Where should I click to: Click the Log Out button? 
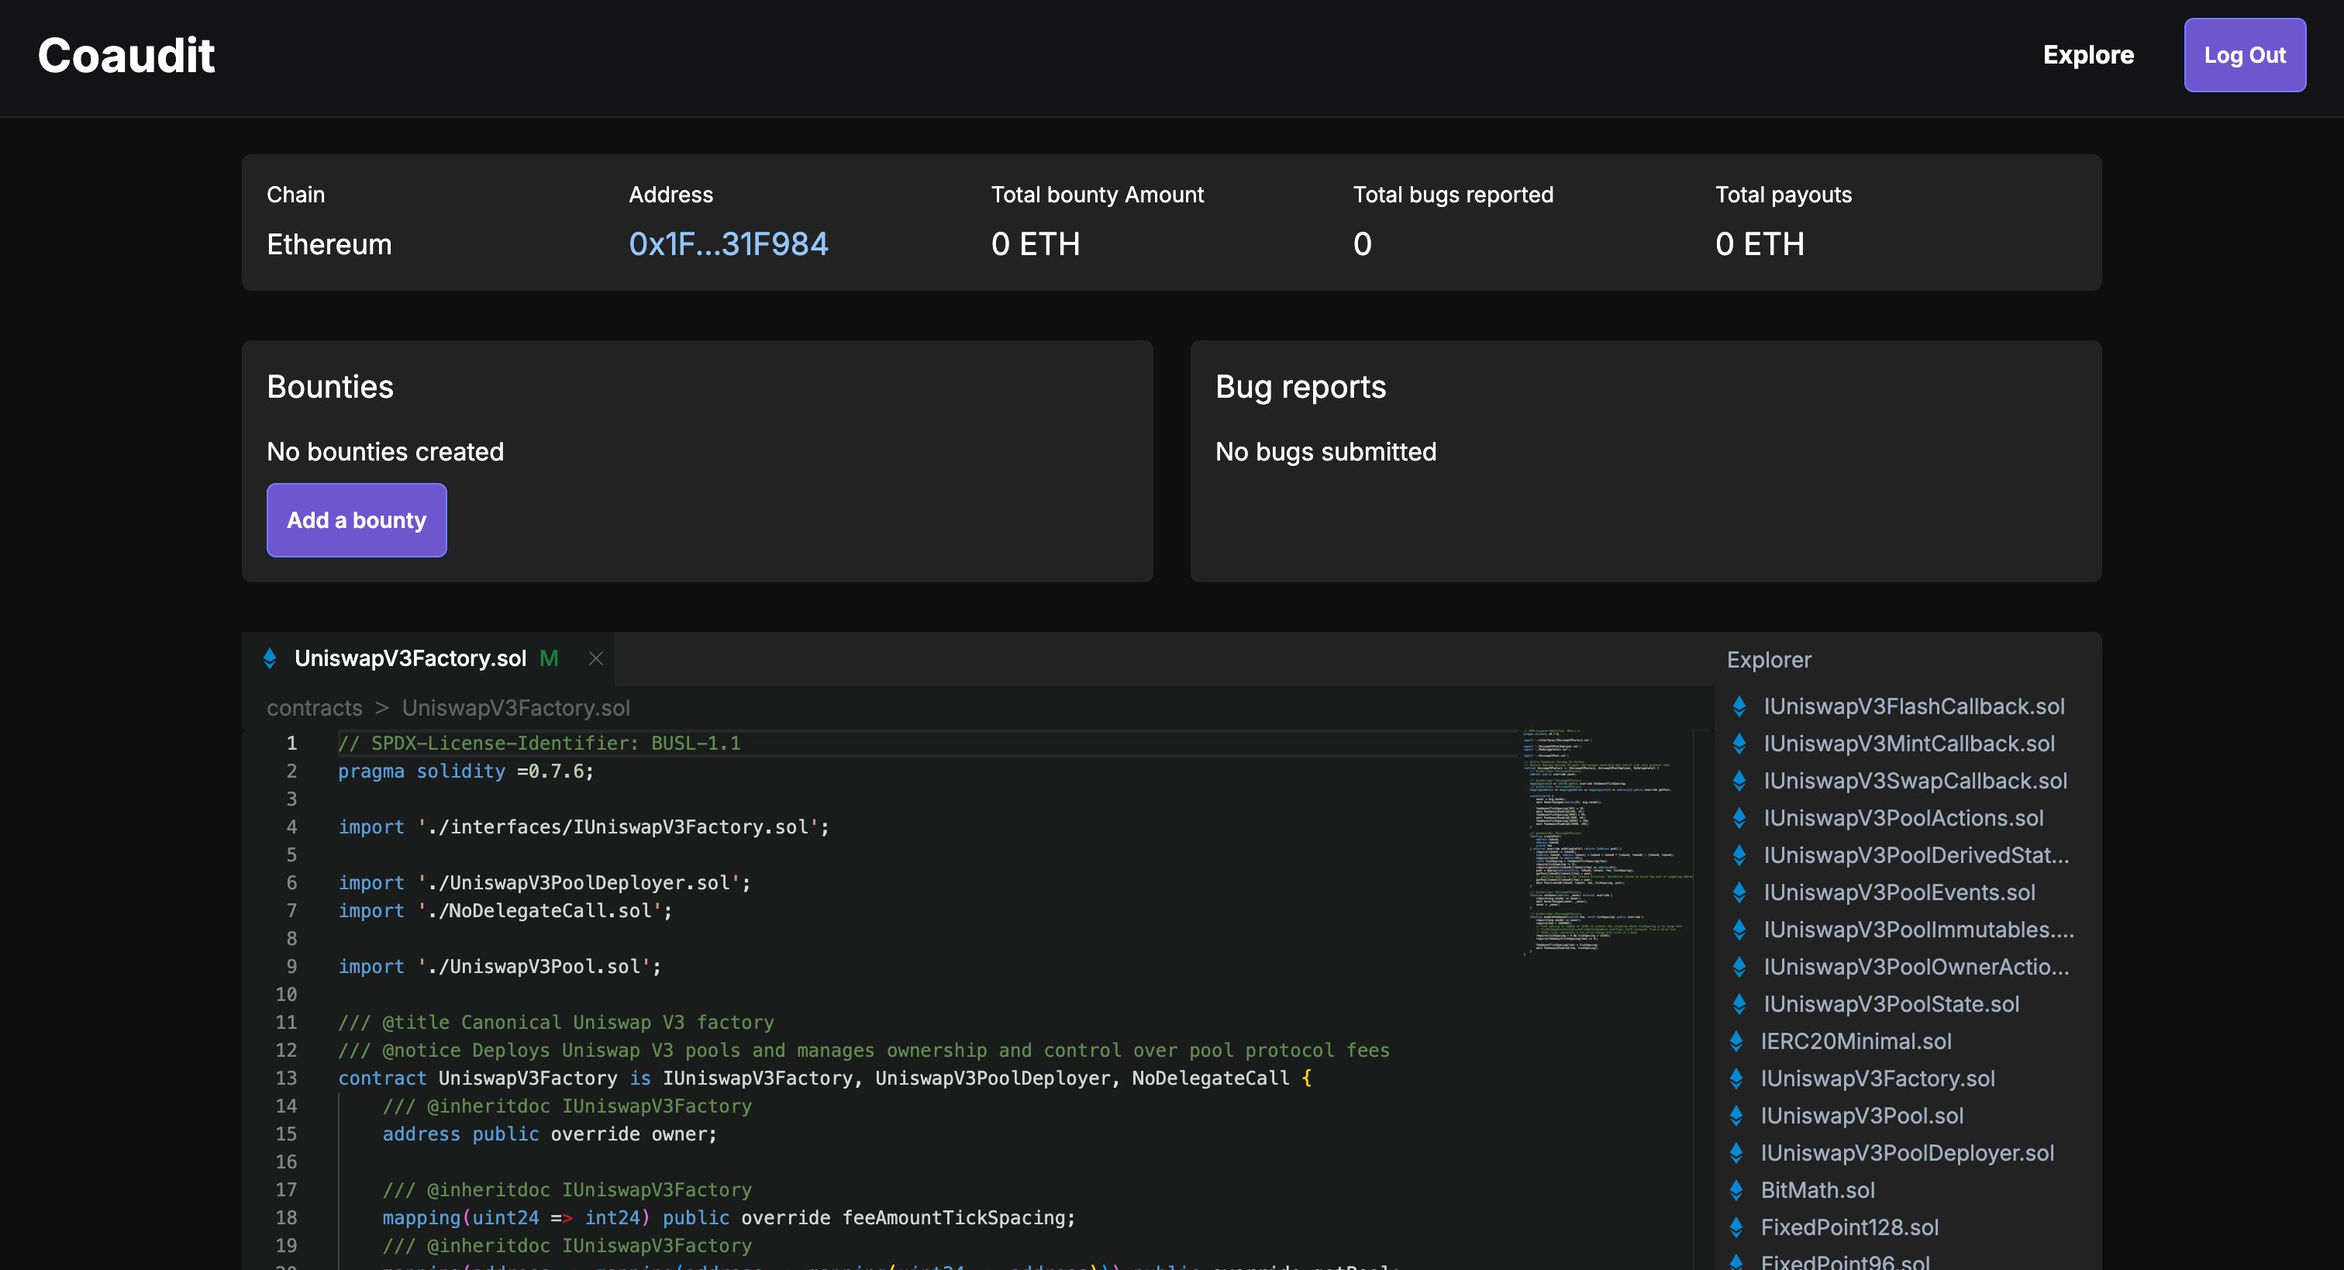point(2244,54)
